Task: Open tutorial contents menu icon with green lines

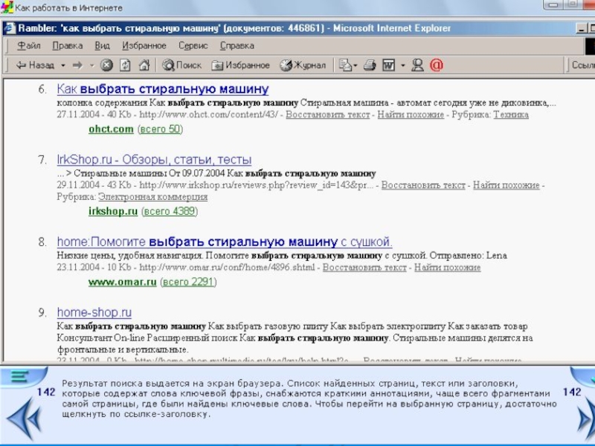Action: (20, 377)
